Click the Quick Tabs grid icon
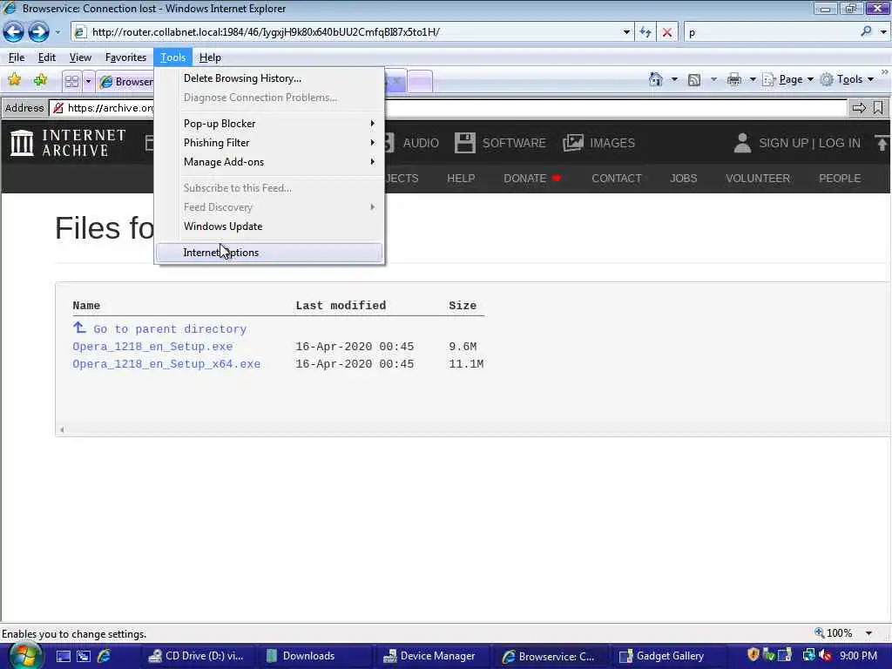892x669 pixels. click(71, 81)
